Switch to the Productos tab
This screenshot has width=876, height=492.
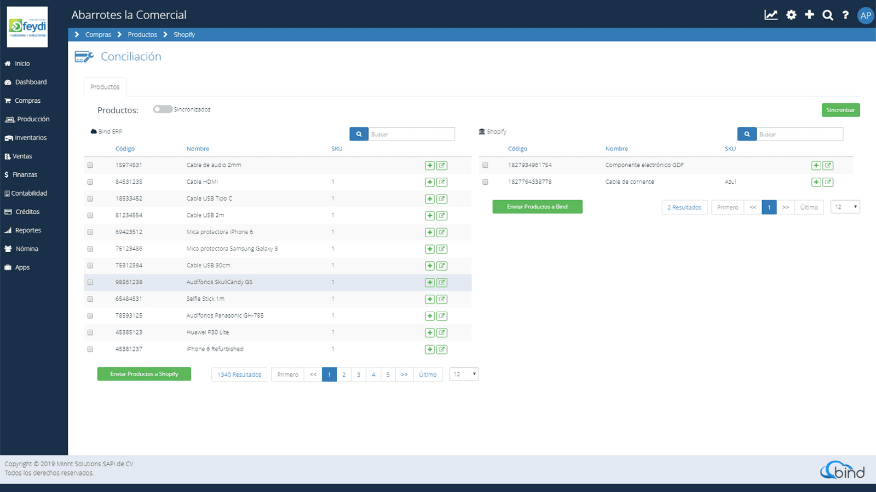[105, 86]
